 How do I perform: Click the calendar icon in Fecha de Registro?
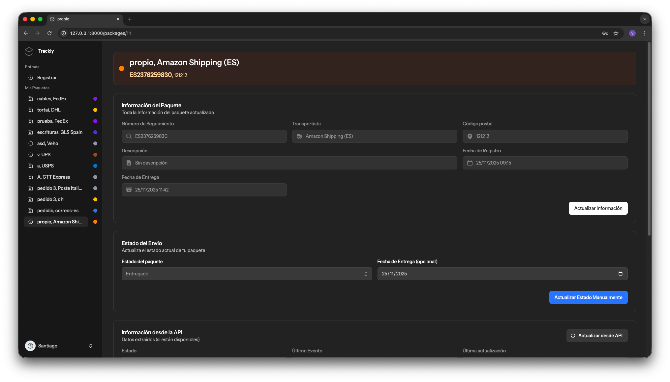(470, 163)
